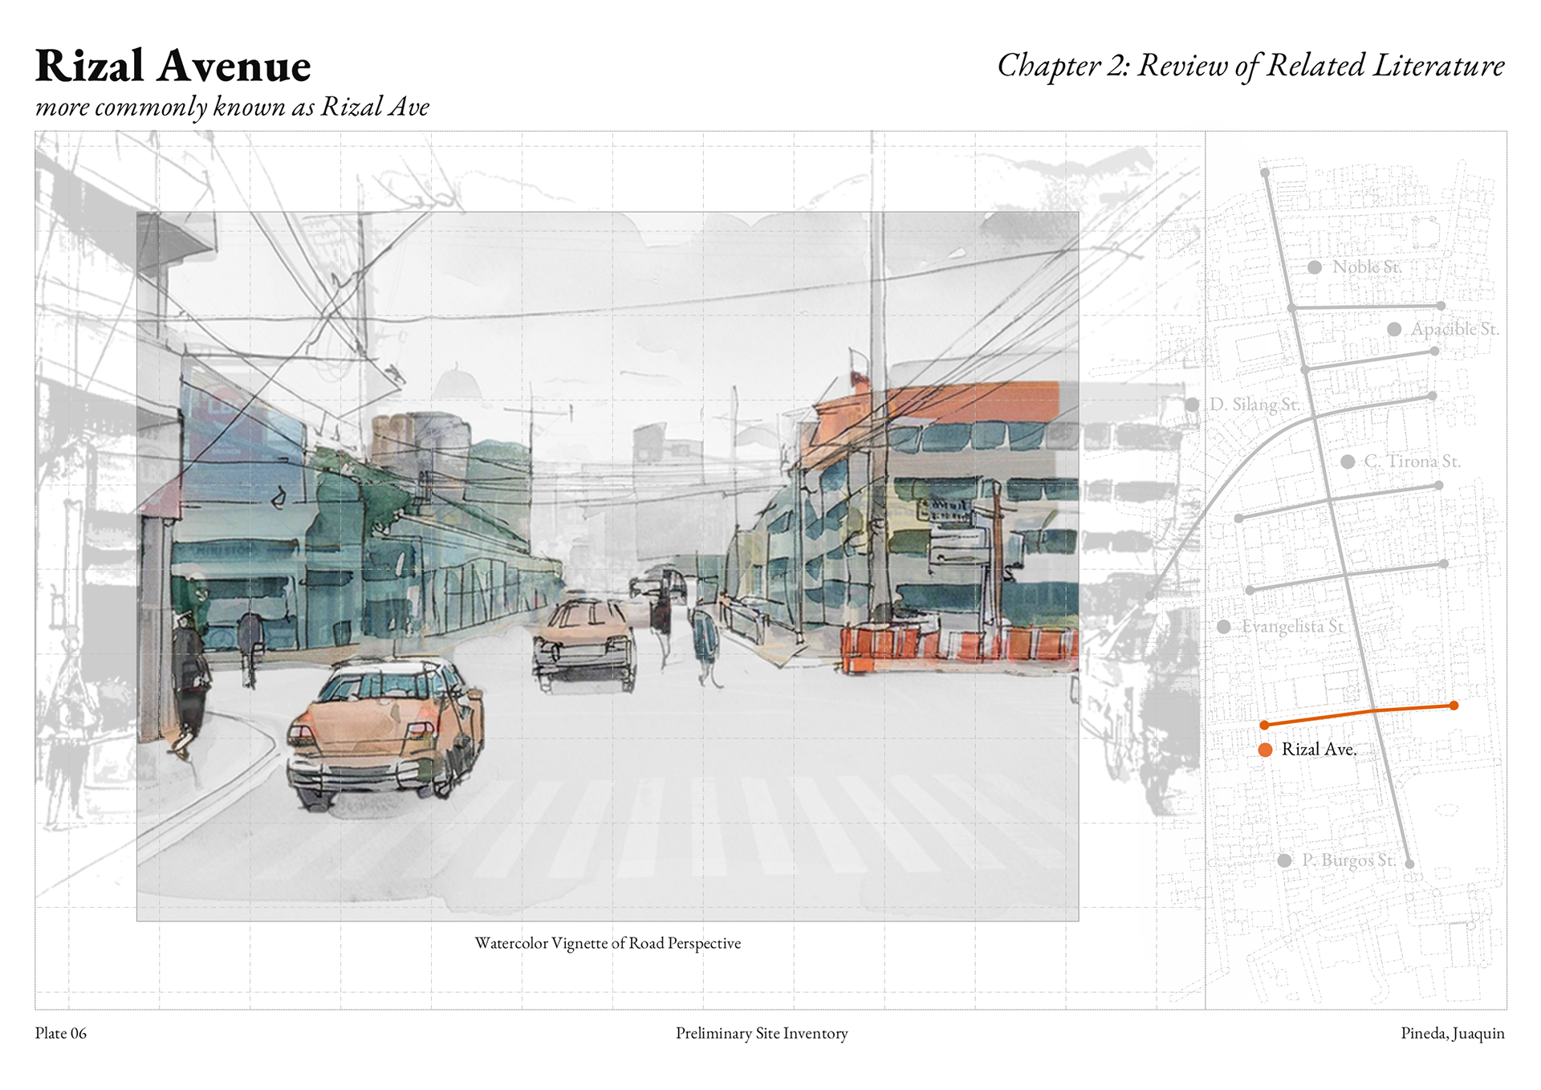Click the Rizal Avenue bold title
1541x1090 pixels.
point(173,66)
